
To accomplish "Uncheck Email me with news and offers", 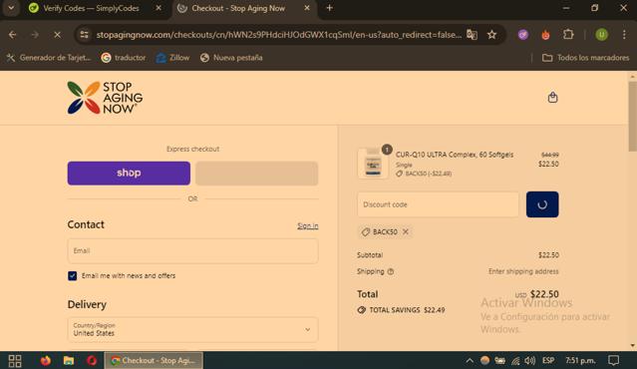I will click(73, 276).
